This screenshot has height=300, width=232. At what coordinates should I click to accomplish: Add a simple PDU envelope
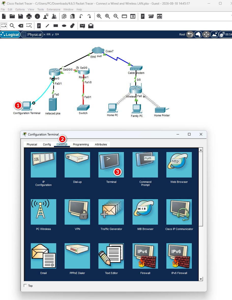point(82,26)
